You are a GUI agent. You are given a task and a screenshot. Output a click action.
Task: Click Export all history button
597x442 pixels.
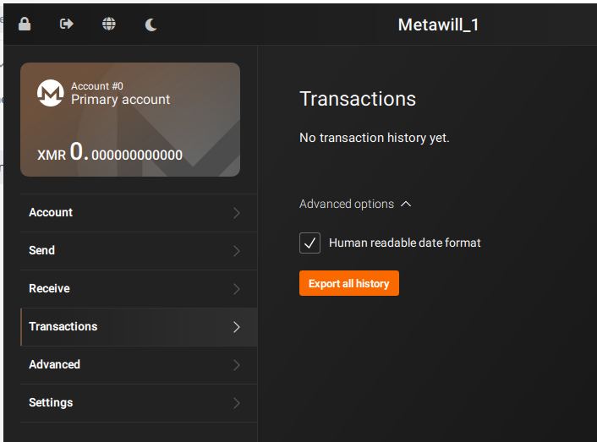[348, 284]
